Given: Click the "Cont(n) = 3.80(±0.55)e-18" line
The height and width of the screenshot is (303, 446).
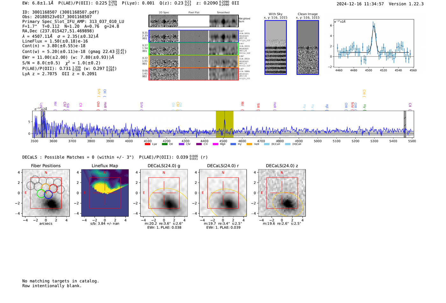Looking at the screenshot, I should (54, 46).
